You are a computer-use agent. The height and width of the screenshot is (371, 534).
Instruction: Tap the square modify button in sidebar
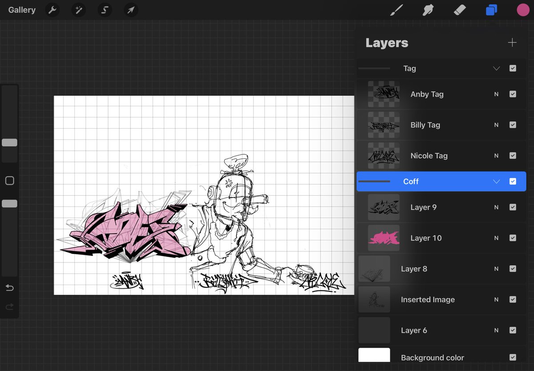pyautogui.click(x=9, y=181)
